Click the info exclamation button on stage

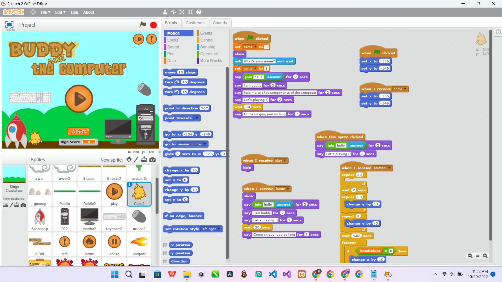coord(151,39)
